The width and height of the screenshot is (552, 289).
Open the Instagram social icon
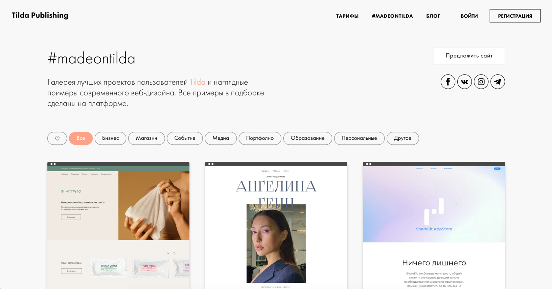(x=481, y=82)
